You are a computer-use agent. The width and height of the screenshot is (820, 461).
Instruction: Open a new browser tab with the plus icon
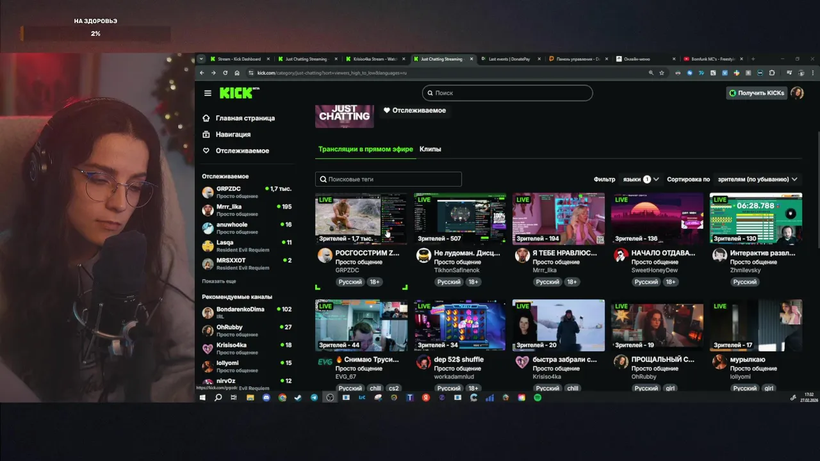tap(753, 59)
